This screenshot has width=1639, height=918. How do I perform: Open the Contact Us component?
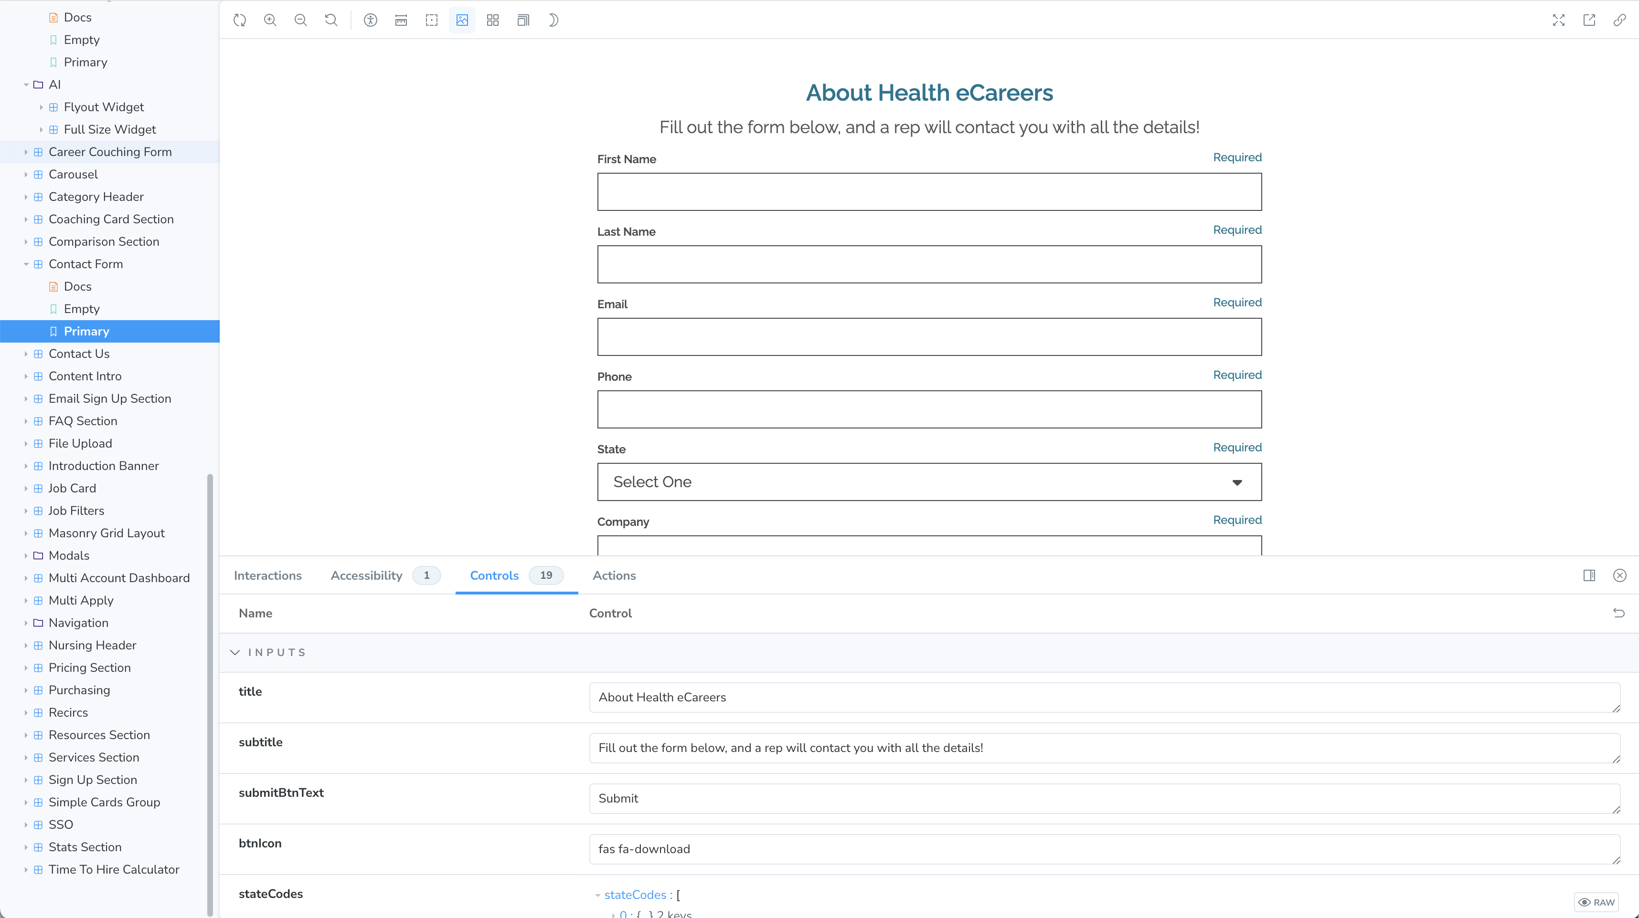coord(79,354)
